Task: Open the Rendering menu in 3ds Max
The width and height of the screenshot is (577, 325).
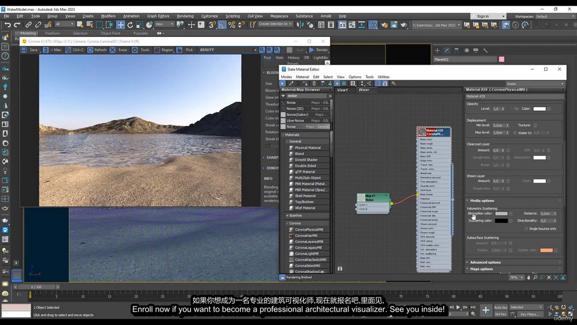Action: point(185,16)
